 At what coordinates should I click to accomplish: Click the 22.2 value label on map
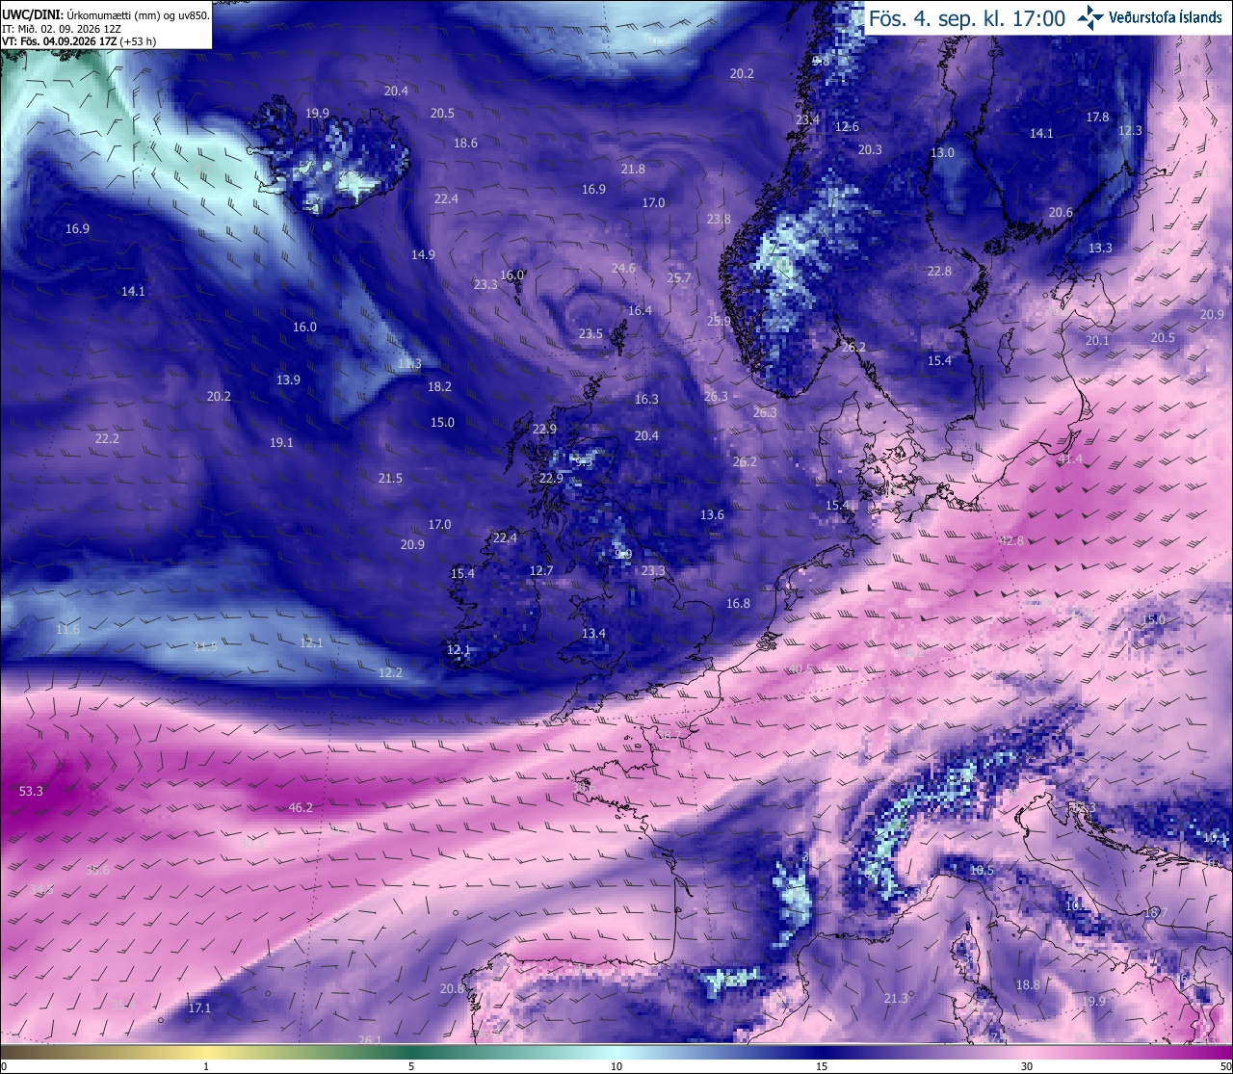(107, 439)
